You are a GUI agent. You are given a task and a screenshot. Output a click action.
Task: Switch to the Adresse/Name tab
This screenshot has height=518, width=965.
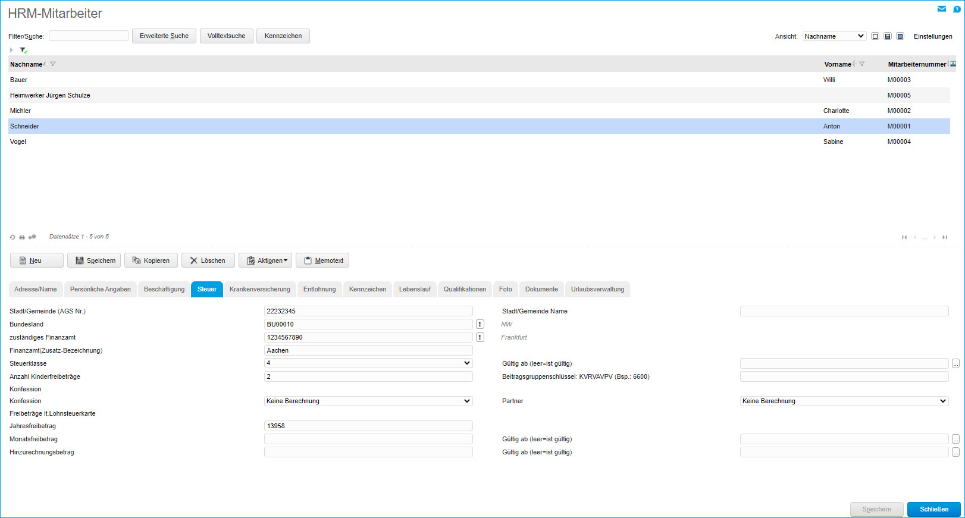tap(36, 289)
